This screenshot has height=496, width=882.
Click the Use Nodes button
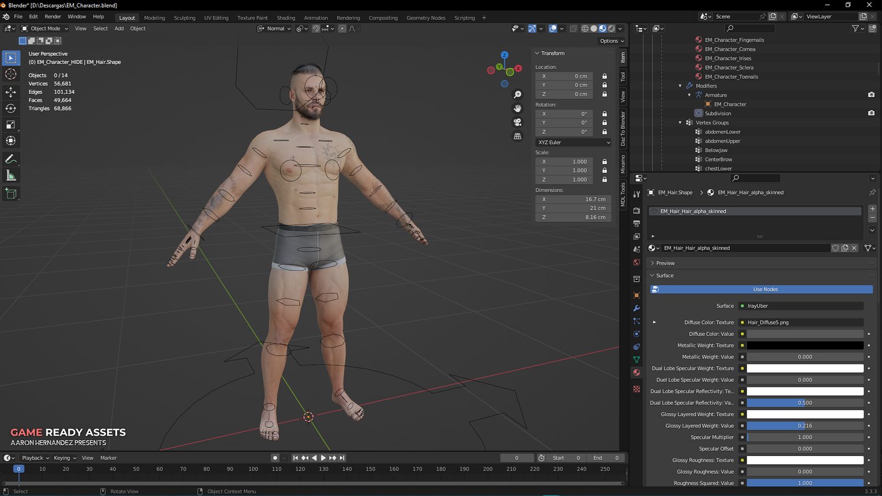(761, 289)
